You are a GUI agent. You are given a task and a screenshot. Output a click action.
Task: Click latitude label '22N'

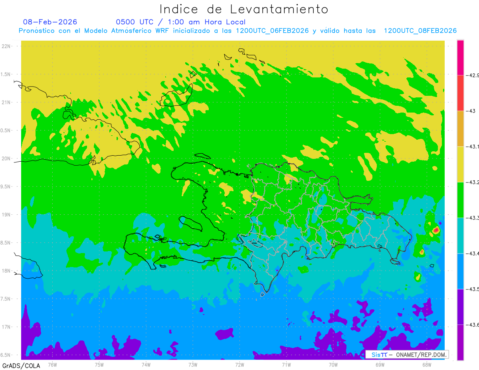click(7, 46)
